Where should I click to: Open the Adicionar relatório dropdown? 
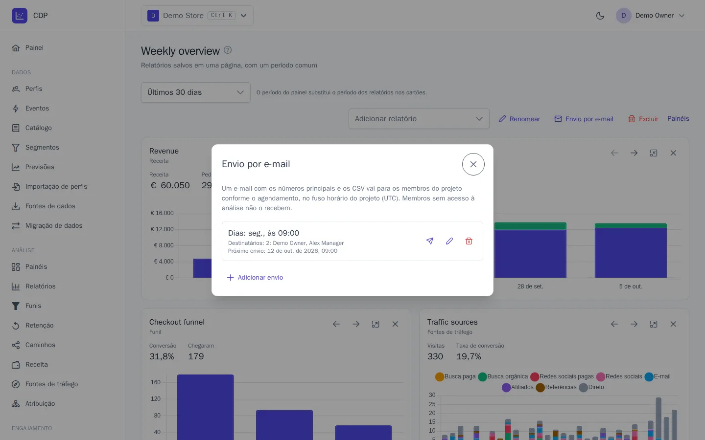pyautogui.click(x=419, y=119)
